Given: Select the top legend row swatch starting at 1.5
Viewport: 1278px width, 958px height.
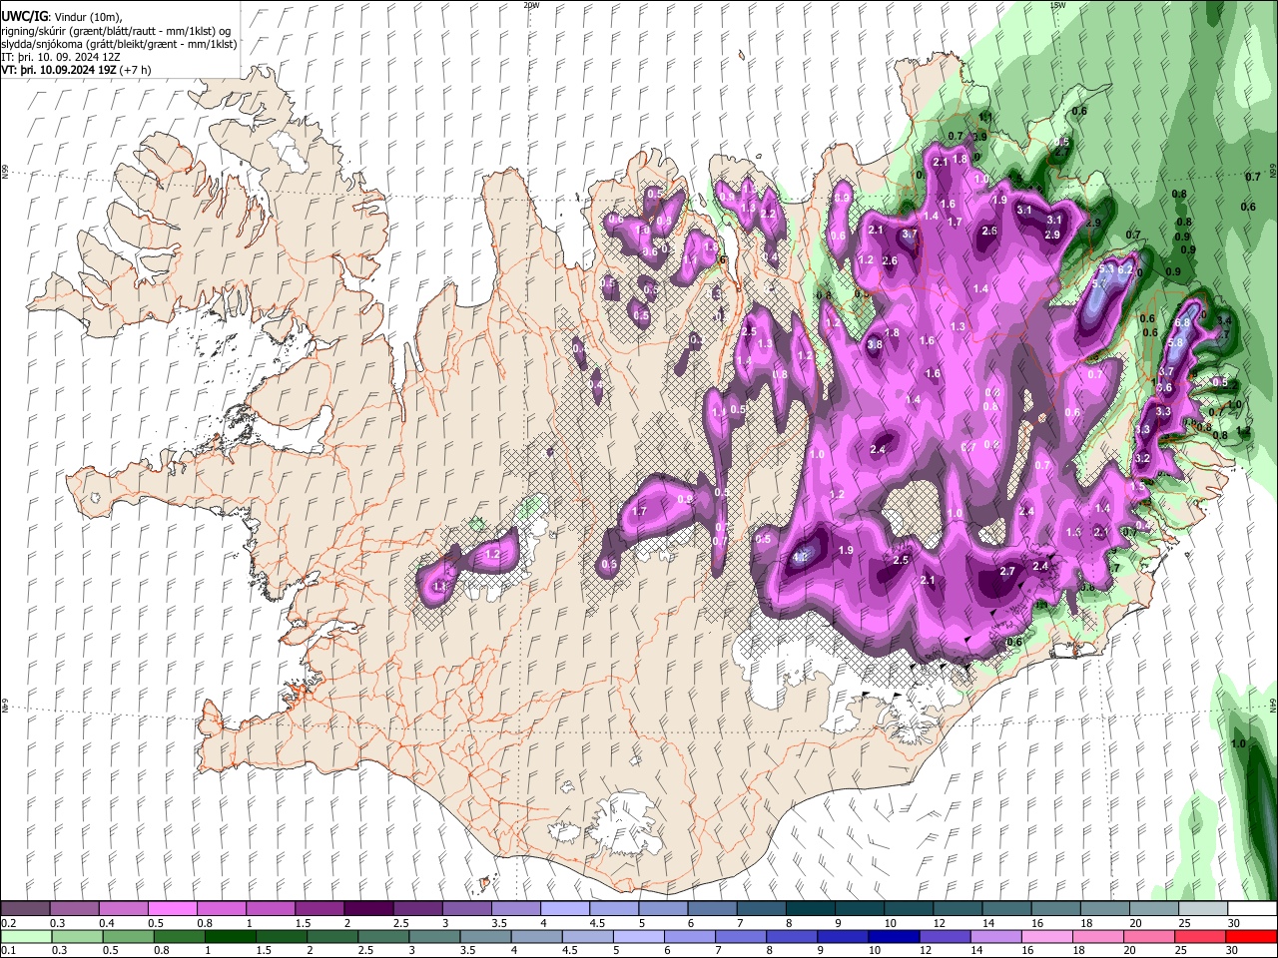Looking at the screenshot, I should 319,909.
